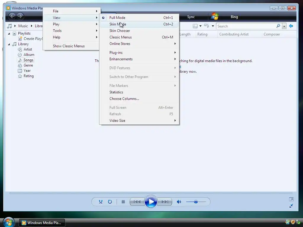This screenshot has height=227, width=303.
Task: Switch to compact mode icon
Action: click(291, 206)
